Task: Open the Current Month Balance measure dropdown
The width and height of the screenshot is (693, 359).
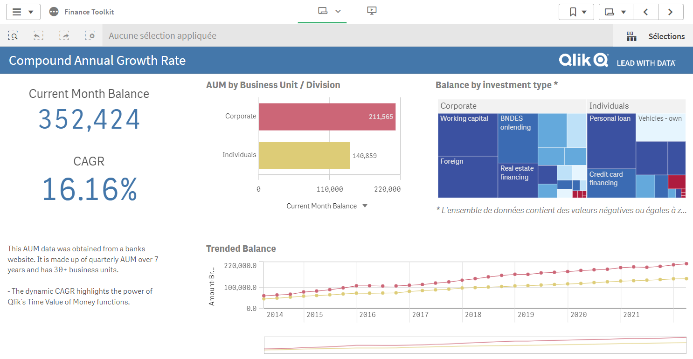Action: 364,206
